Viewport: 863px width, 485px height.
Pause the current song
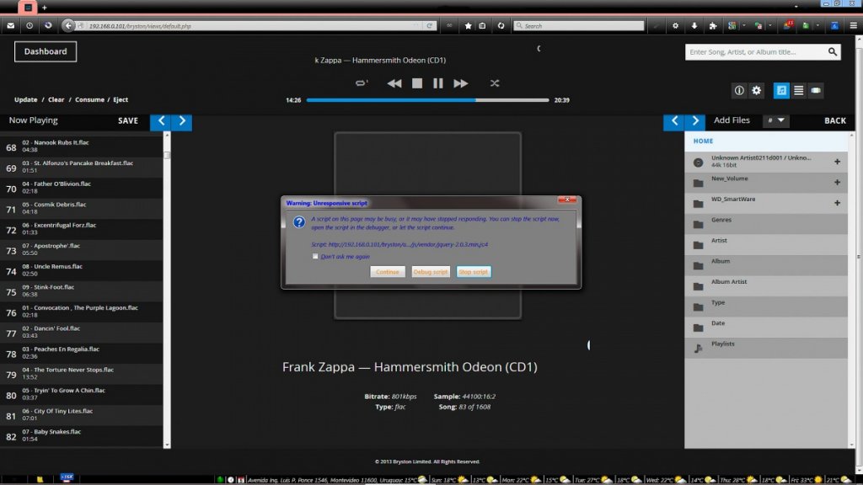(438, 83)
